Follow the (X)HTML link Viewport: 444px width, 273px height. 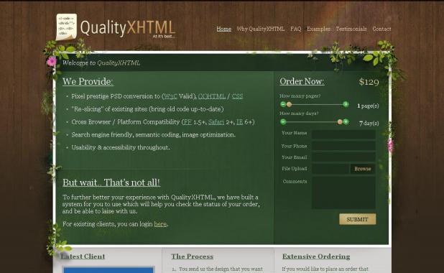pos(212,96)
